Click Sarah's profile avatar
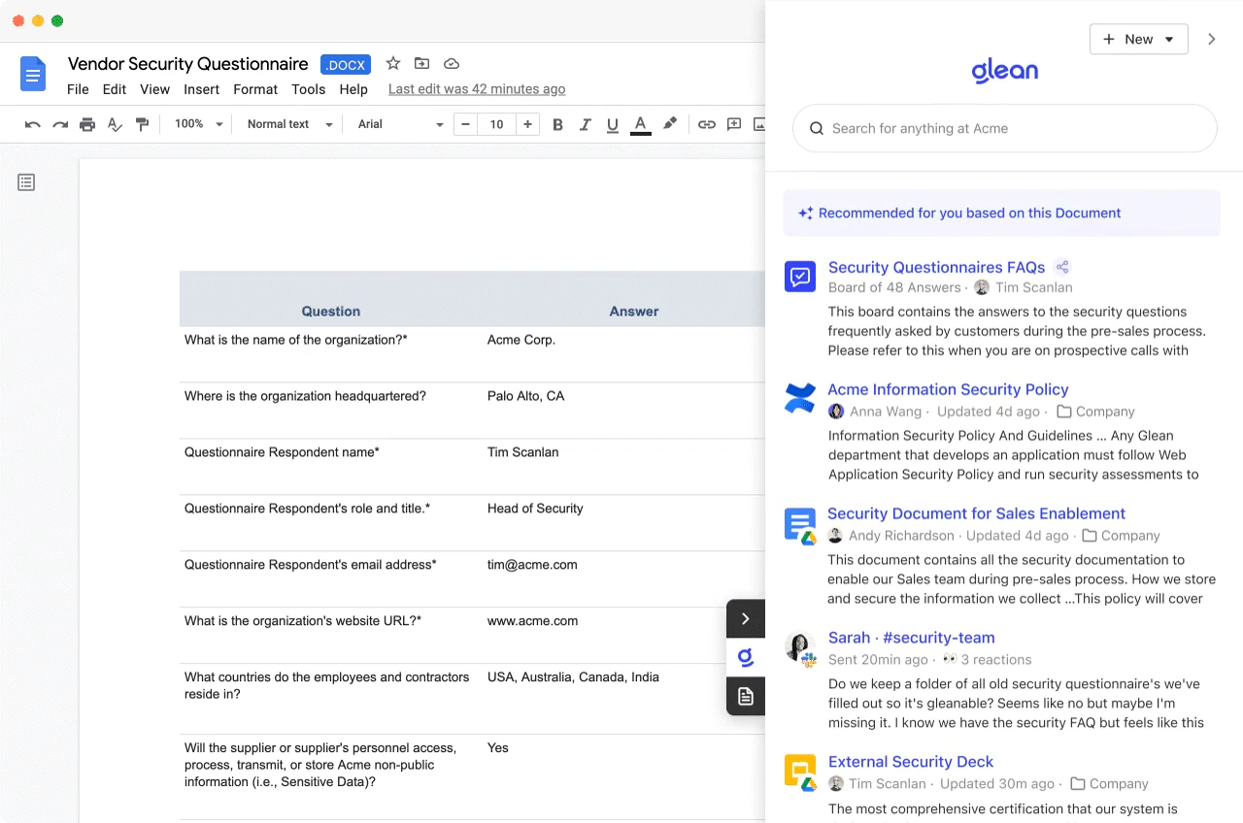 (x=798, y=647)
